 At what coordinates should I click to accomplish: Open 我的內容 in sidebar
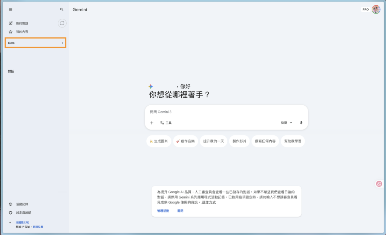(22, 32)
